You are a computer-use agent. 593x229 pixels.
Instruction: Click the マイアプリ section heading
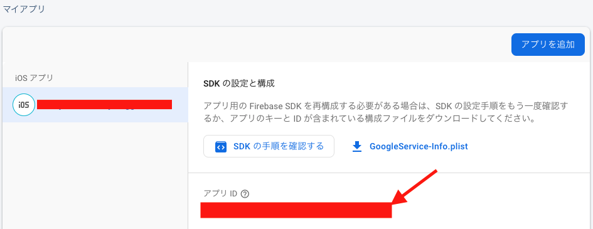24,9
